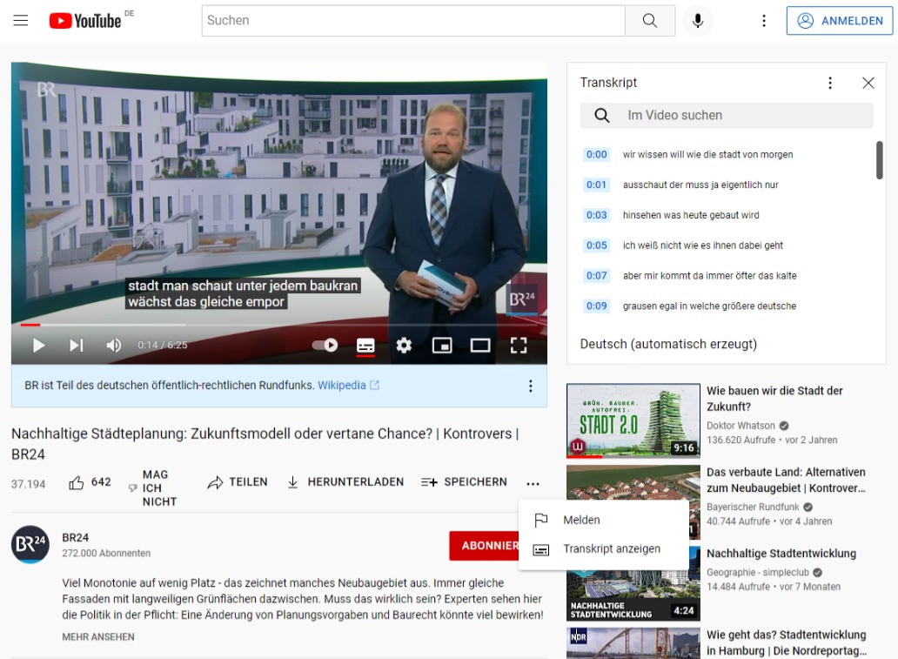The image size is (898, 659).
Task: Open BR24 channel name link
Action: 76,537
